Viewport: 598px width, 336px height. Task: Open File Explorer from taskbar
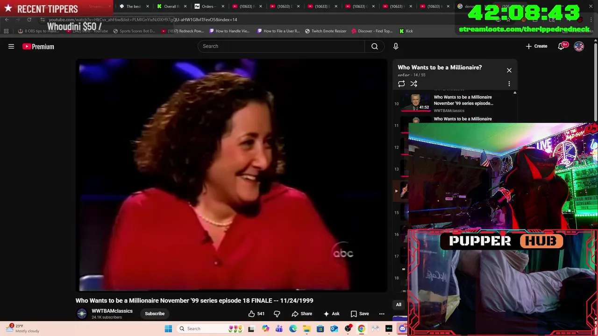pyautogui.click(x=306, y=329)
